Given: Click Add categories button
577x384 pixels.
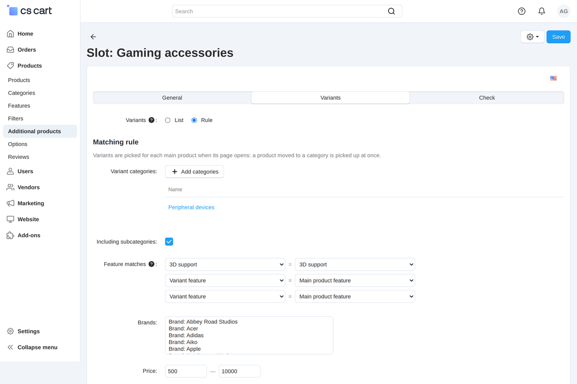Looking at the screenshot, I should pos(194,171).
